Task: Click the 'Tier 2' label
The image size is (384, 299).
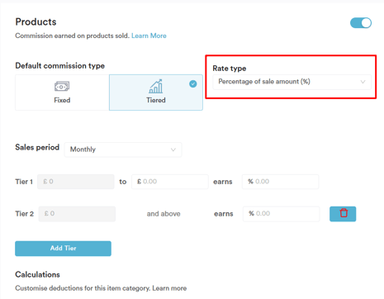Action: (25, 214)
